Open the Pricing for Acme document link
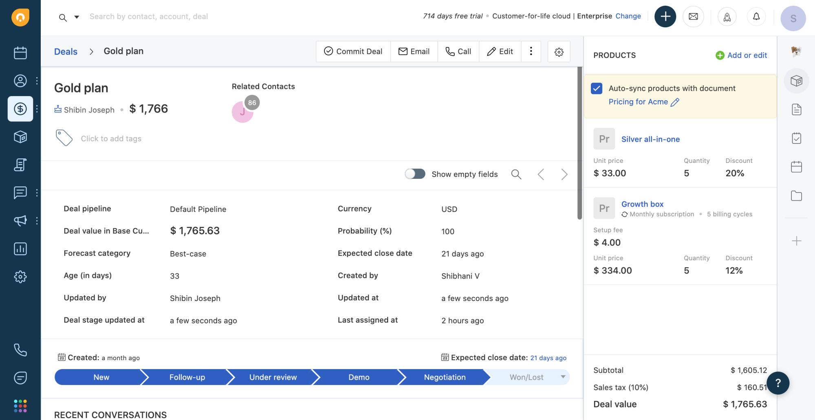 click(638, 102)
